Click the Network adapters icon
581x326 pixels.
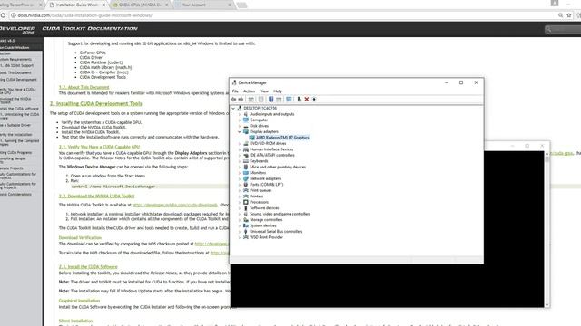tap(246, 179)
